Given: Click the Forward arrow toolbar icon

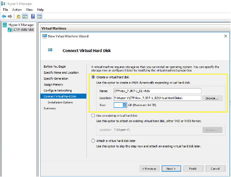Looking at the screenshot, I should click(x=10, y=16).
